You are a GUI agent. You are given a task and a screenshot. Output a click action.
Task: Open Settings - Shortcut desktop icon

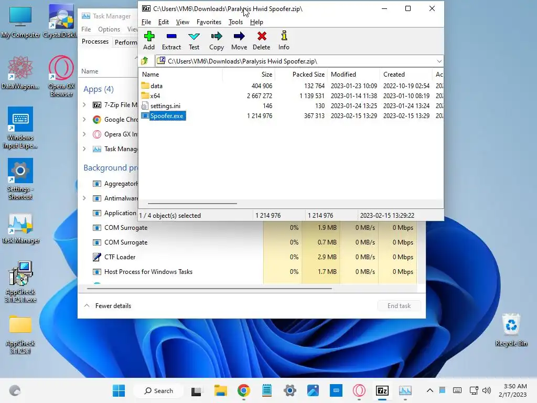point(20,179)
